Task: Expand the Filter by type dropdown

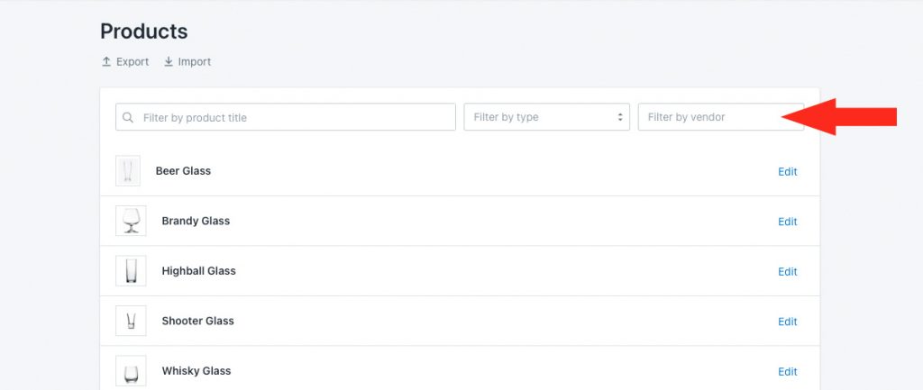Action: tap(546, 117)
